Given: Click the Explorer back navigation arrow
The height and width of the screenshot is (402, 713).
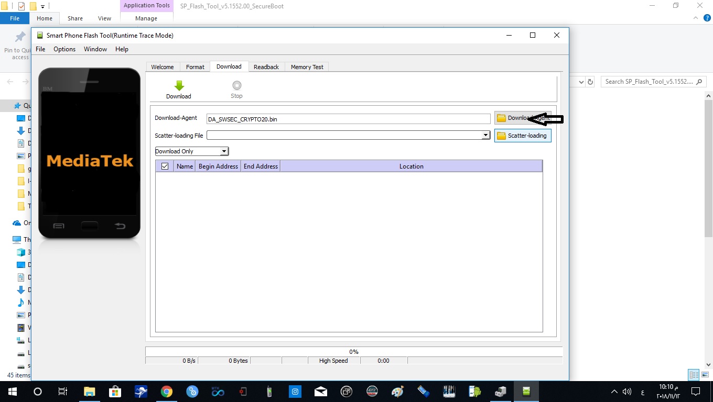Looking at the screenshot, I should pyautogui.click(x=10, y=82).
